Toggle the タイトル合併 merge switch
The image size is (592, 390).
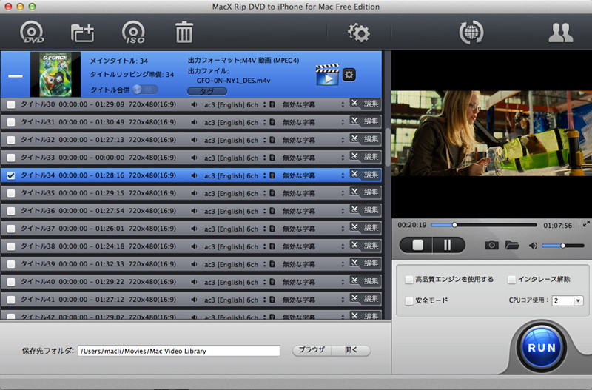[145, 90]
